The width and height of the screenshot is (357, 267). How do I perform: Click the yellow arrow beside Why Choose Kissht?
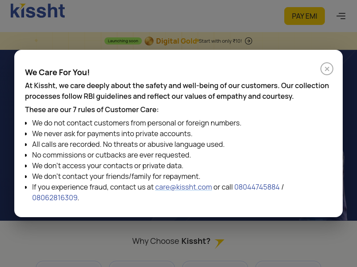coord(219,243)
